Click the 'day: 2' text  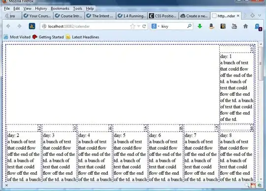tap(13, 135)
